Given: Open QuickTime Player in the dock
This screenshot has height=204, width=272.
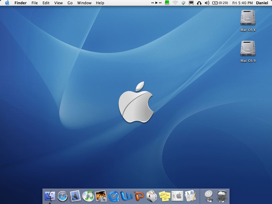Looking at the screenshot, I should [114, 196].
